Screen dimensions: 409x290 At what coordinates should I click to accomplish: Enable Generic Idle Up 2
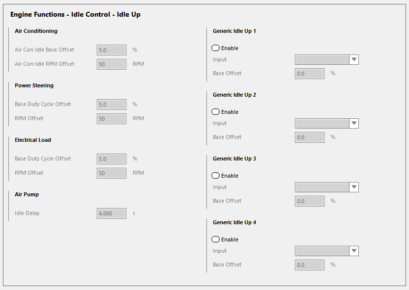pos(215,112)
